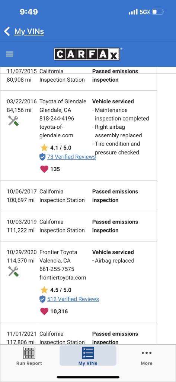Tap Toyota of Glendale phone number 818-244-4196
Image resolution: width=176 pixels, height=382 pixels.
coord(57,118)
